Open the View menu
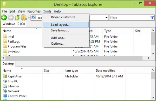Viewport: 156px width, 101px height. click(x=21, y=11)
